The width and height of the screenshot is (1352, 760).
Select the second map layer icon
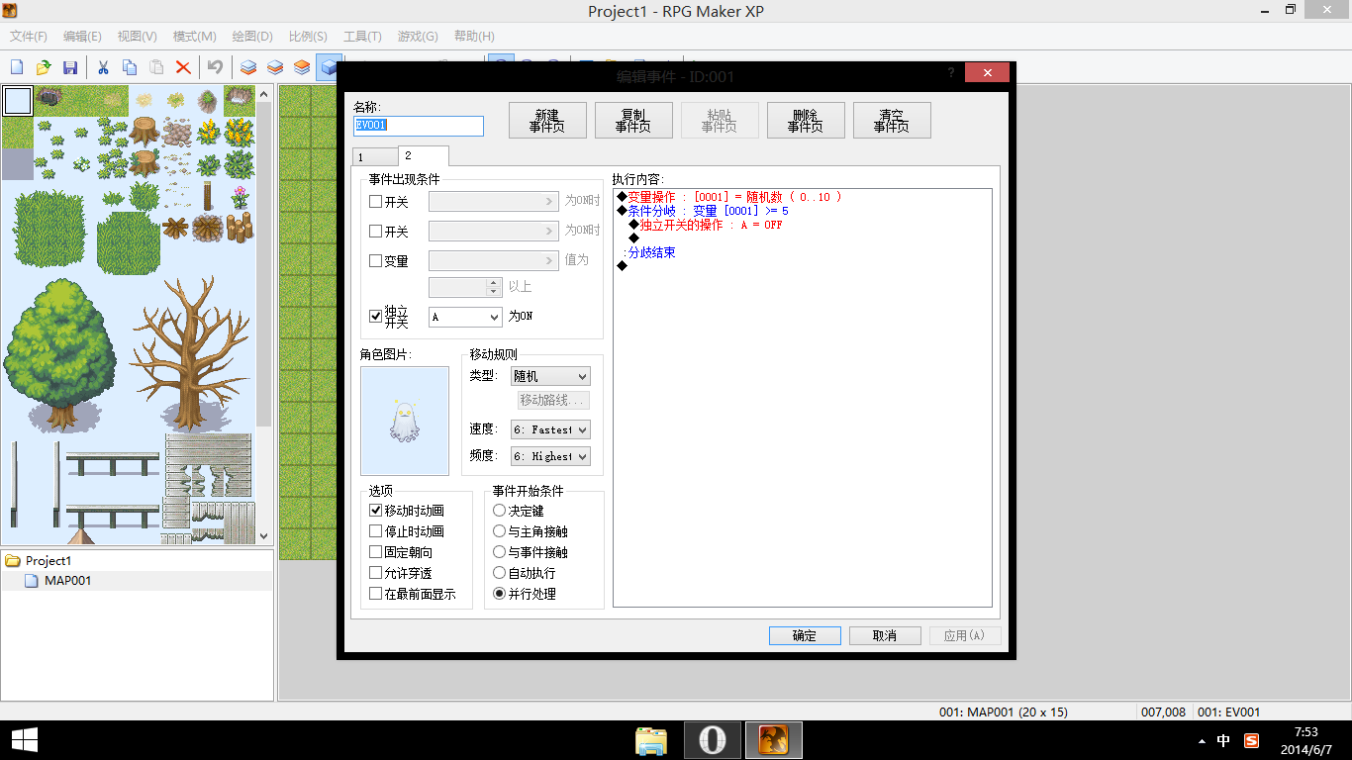point(275,67)
